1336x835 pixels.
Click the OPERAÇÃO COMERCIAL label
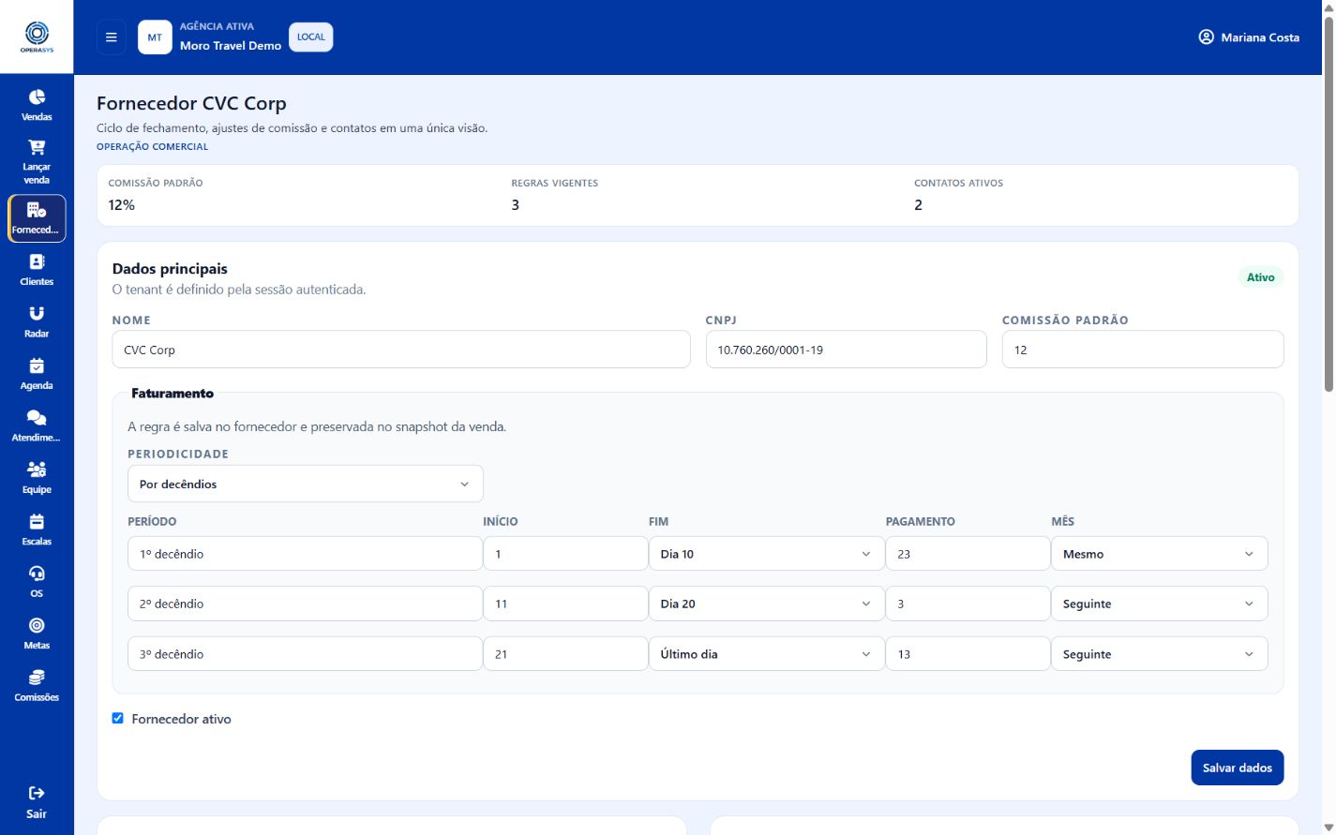pyautogui.click(x=153, y=147)
